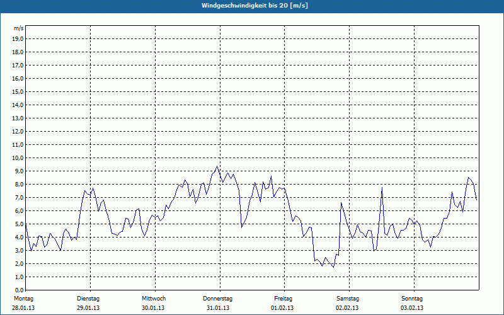Select the 3,0 axis label

(x=20, y=250)
